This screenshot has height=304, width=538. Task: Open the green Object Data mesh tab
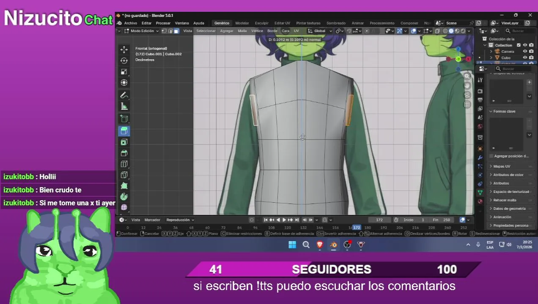pos(480,193)
